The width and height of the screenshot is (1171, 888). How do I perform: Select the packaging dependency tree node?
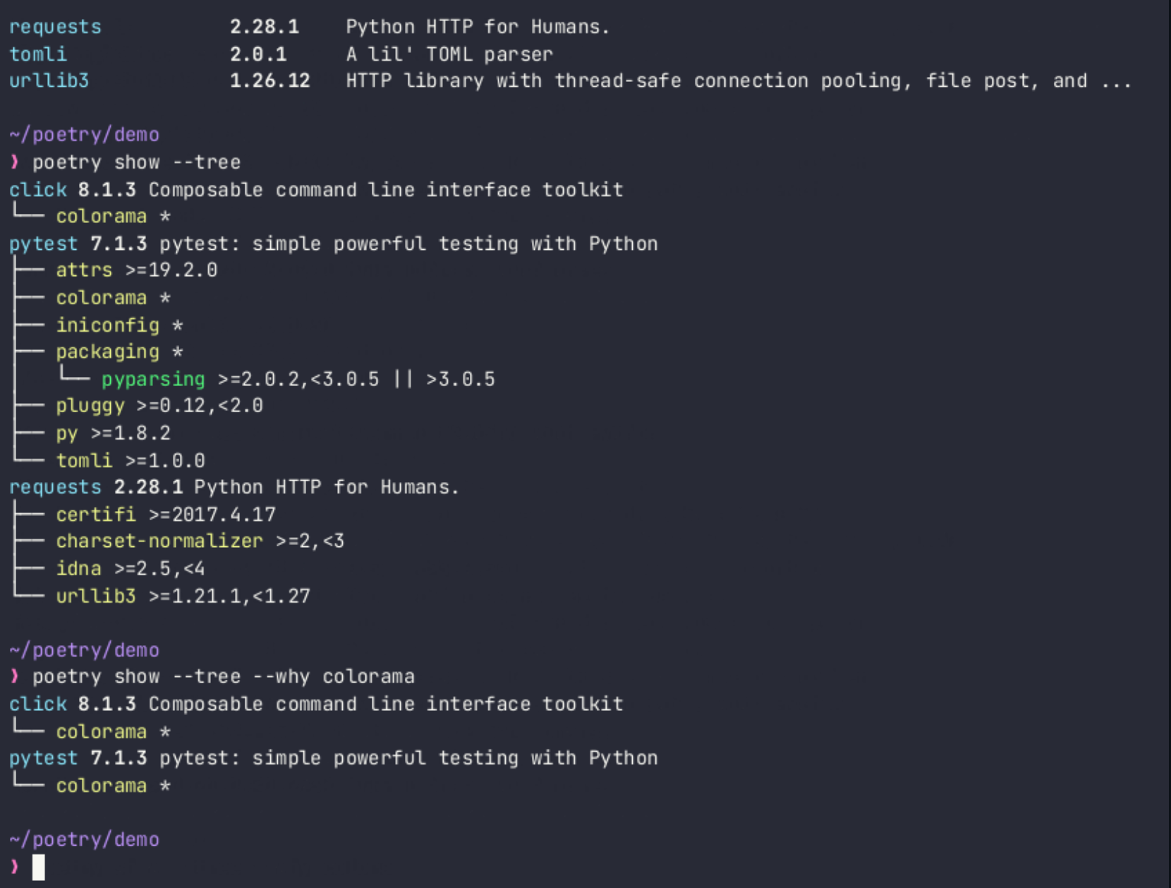pyautogui.click(x=108, y=352)
